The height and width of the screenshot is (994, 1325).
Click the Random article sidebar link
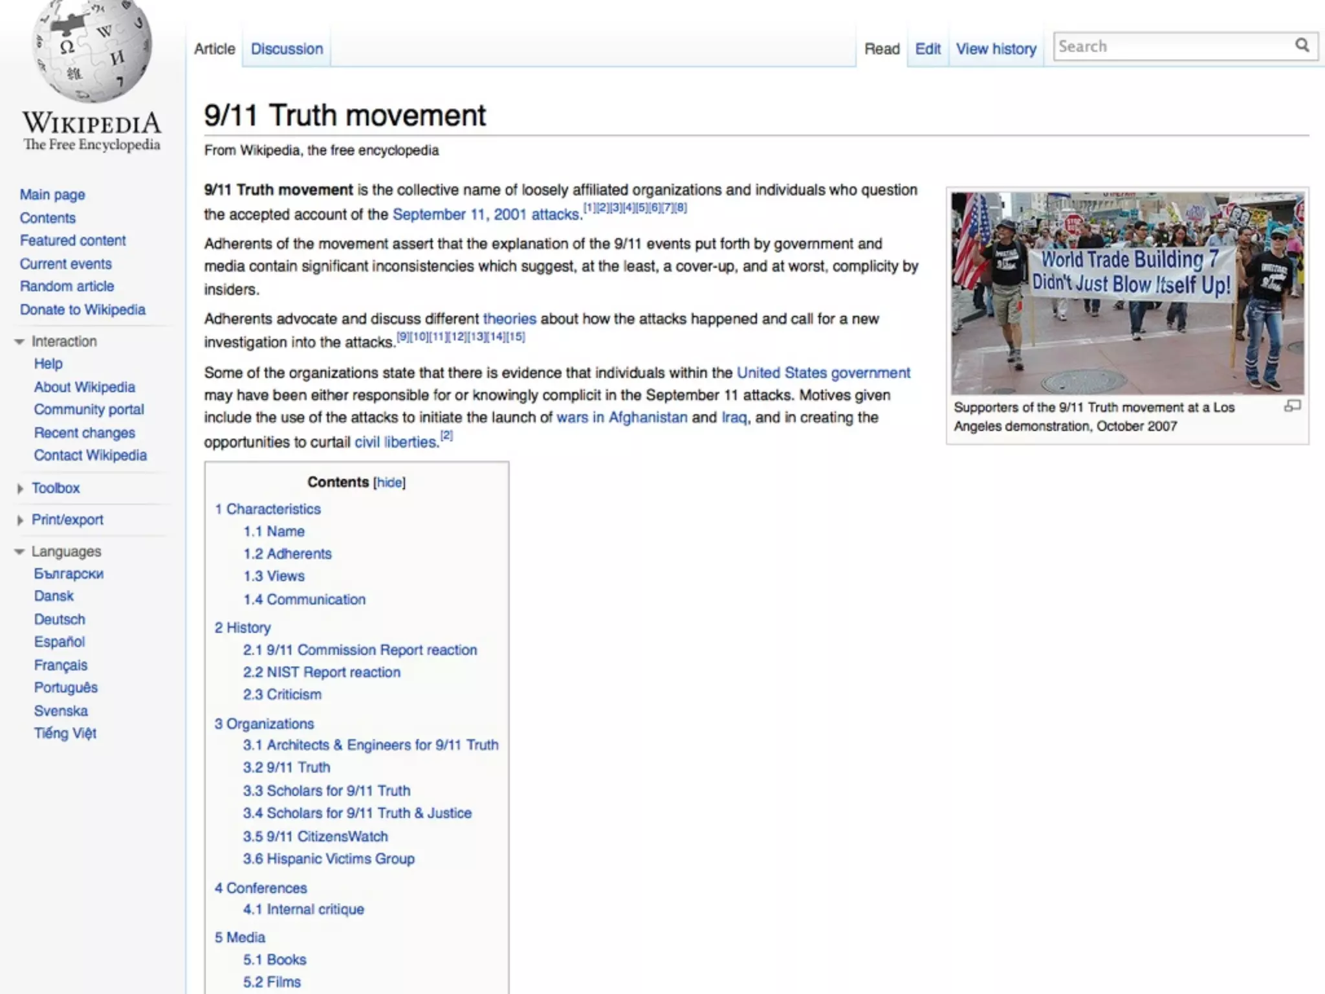pos(67,287)
